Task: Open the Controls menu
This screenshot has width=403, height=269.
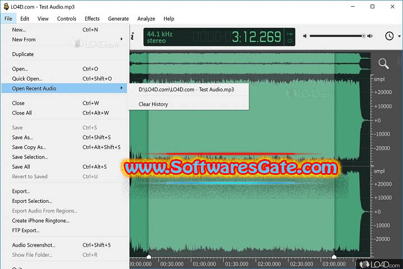Action: coord(67,18)
